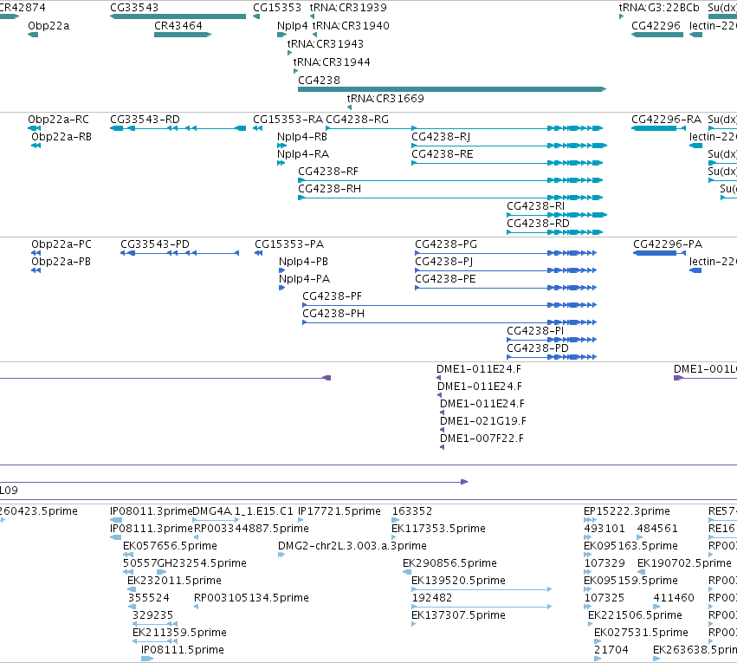The height and width of the screenshot is (663, 737).
Task: Click the CG15353 gene label
Action: [277, 8]
